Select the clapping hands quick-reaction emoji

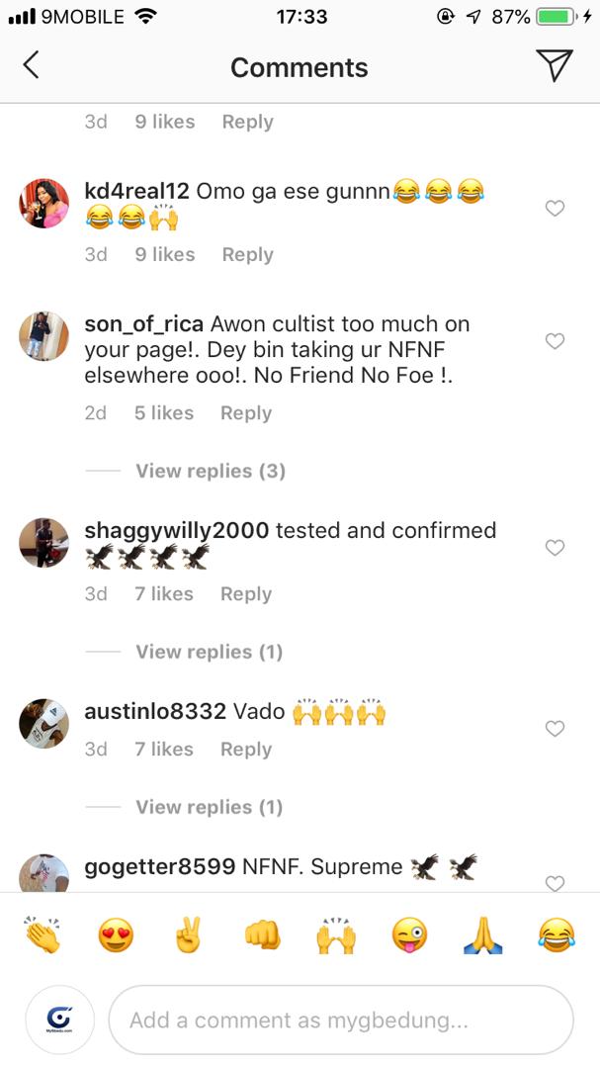coord(44,934)
